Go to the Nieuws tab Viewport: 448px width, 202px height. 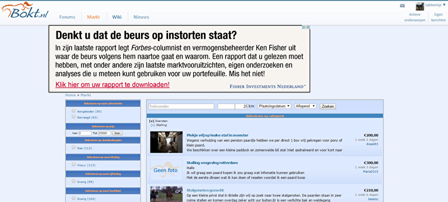click(x=141, y=17)
